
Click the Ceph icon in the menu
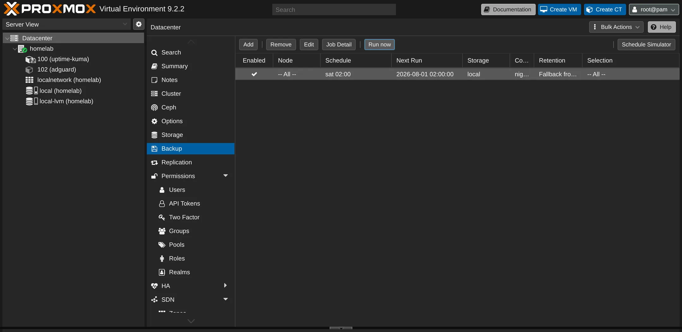[x=154, y=108]
